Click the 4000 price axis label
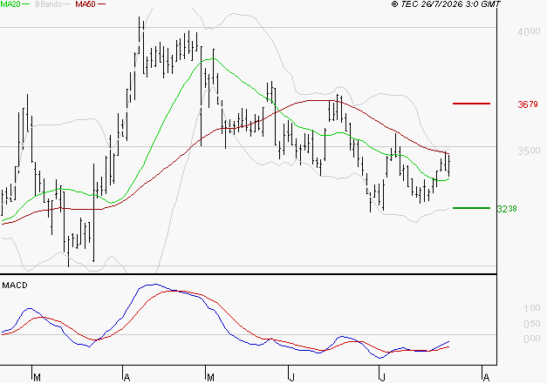 (529, 32)
